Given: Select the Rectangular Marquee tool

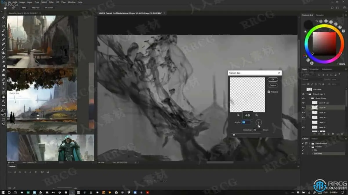Looking at the screenshot, I should (x=3, y=22).
